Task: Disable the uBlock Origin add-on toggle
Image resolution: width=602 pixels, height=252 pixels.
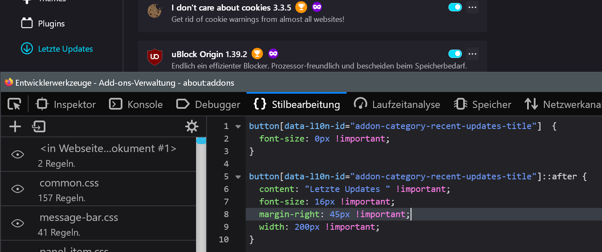Action: click(x=455, y=54)
